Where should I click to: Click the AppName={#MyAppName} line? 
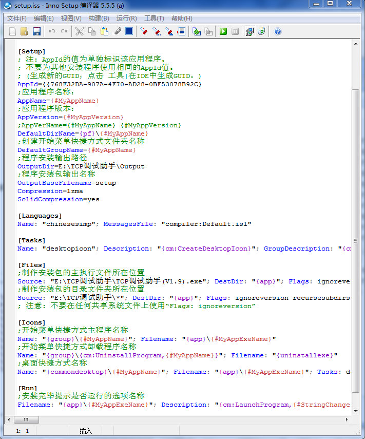[58, 101]
